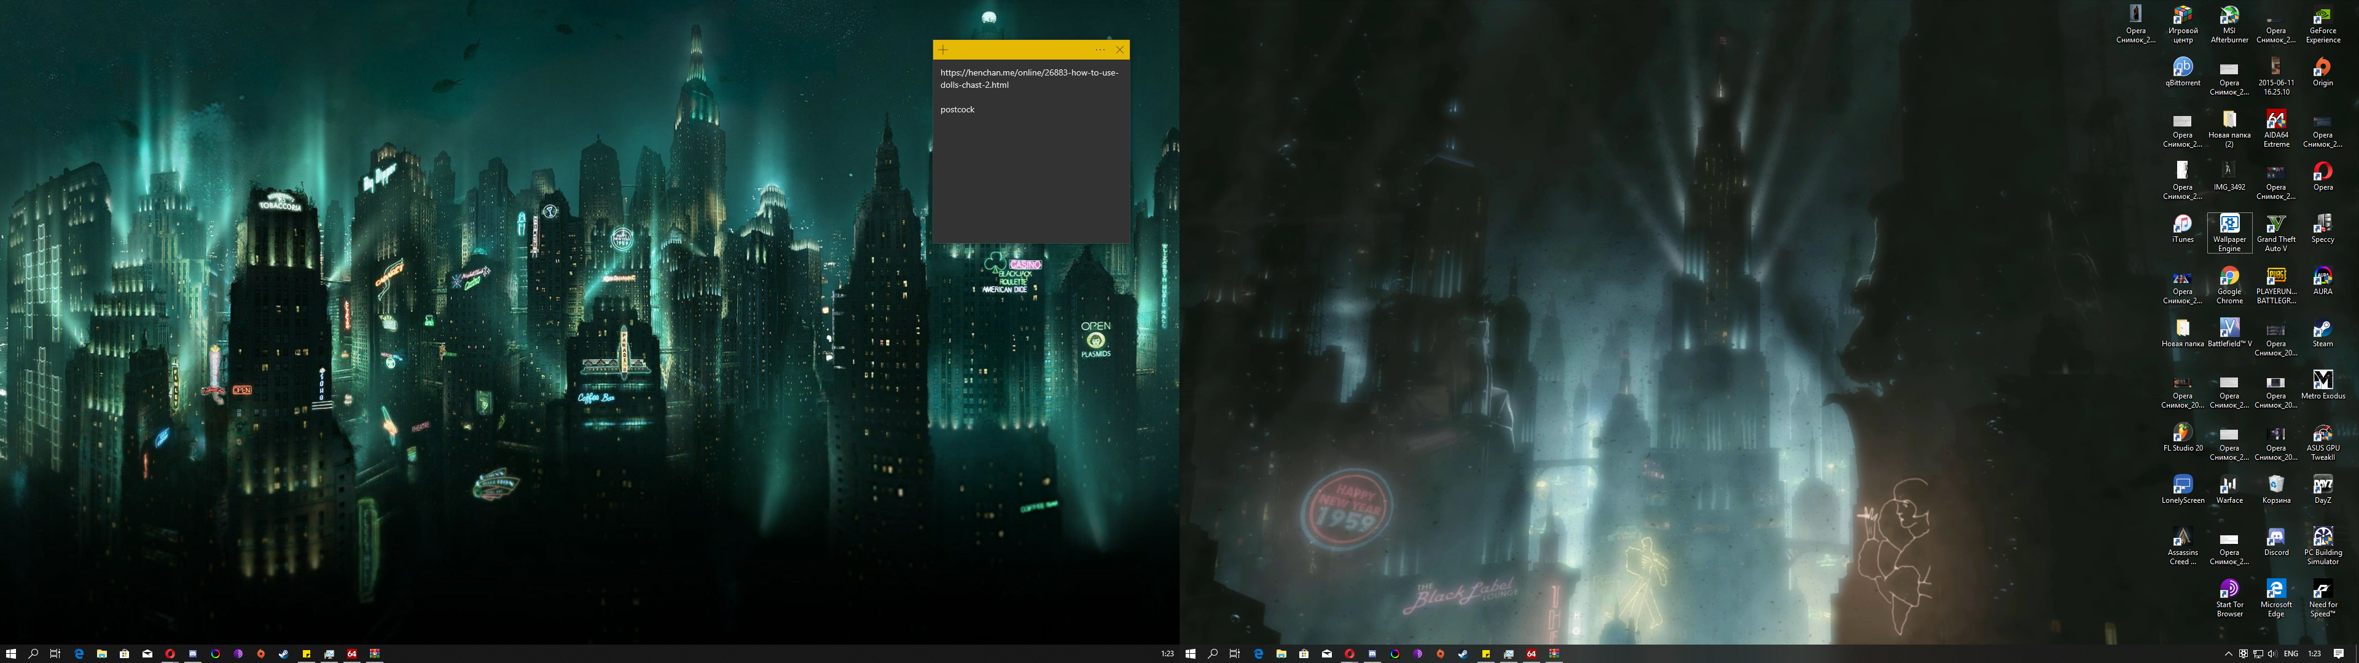This screenshot has width=2359, height=663.
Task: Select the iTunes desktop icon
Action: 2183,229
